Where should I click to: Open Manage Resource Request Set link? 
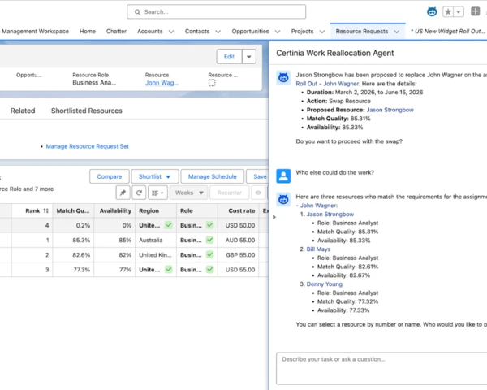click(x=88, y=146)
